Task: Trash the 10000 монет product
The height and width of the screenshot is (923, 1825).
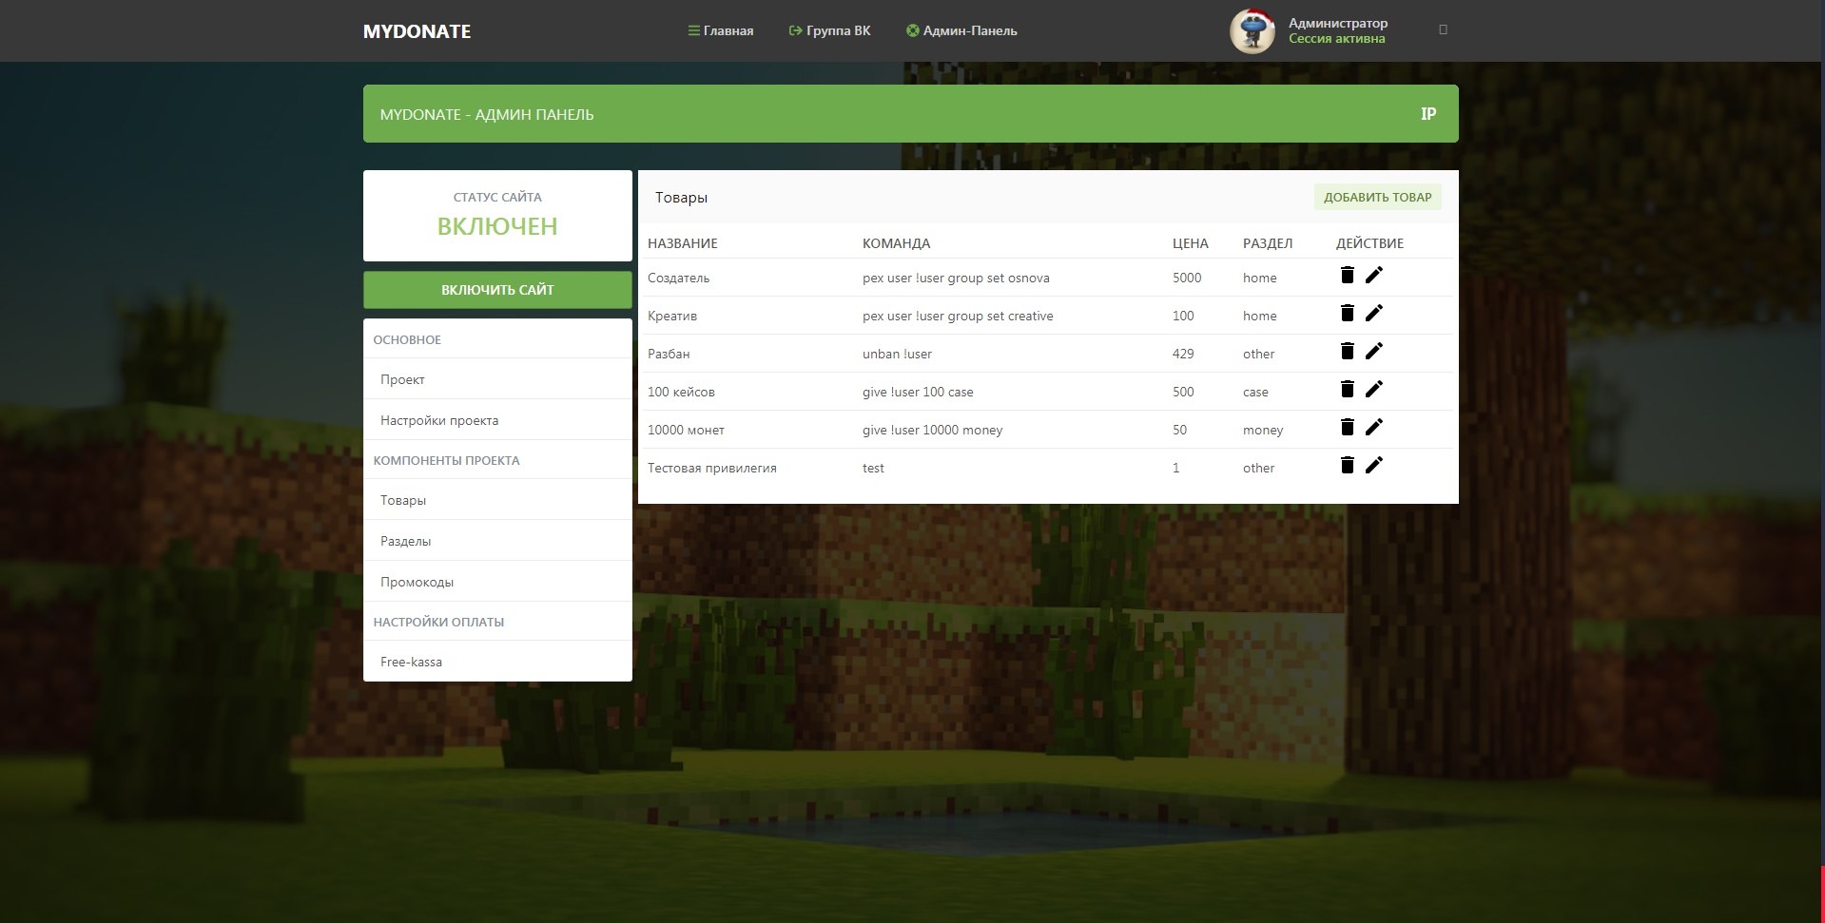Action: tap(1347, 427)
